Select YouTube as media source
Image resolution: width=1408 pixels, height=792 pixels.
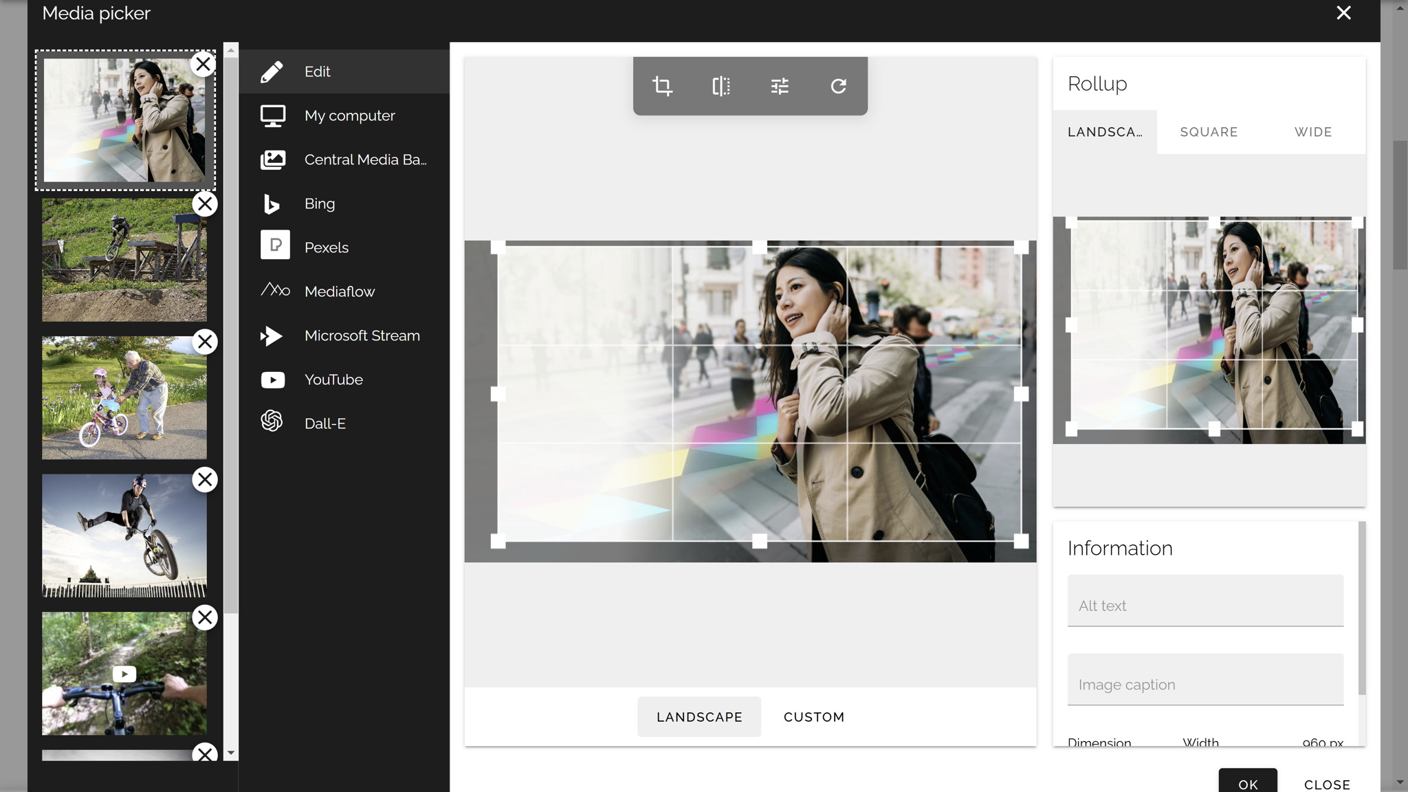pos(344,379)
